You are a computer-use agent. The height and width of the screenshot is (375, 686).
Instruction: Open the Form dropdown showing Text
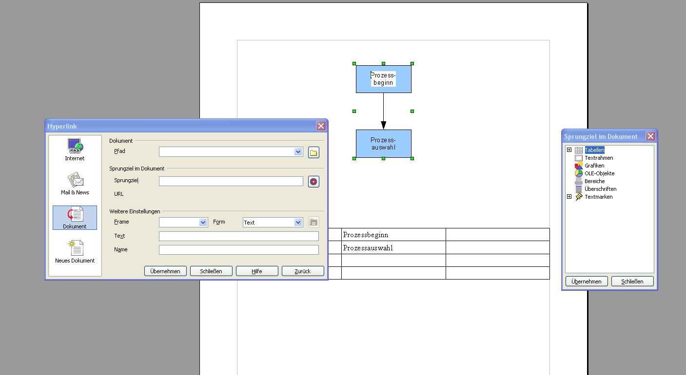298,223
